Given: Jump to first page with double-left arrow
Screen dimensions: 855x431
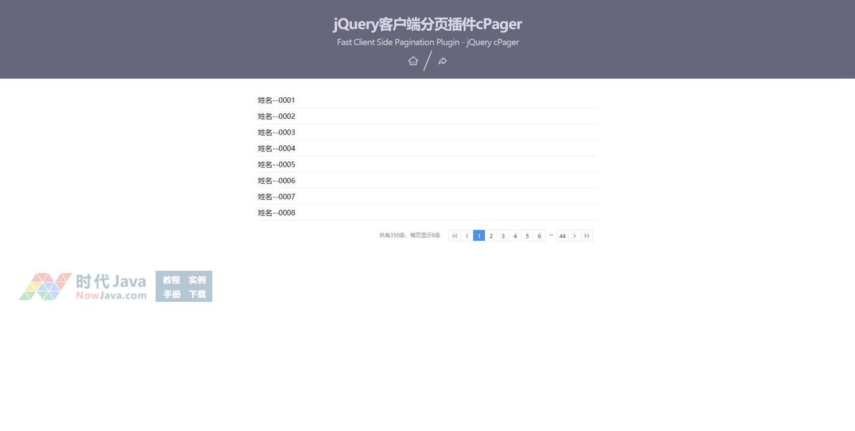Looking at the screenshot, I should tap(455, 236).
